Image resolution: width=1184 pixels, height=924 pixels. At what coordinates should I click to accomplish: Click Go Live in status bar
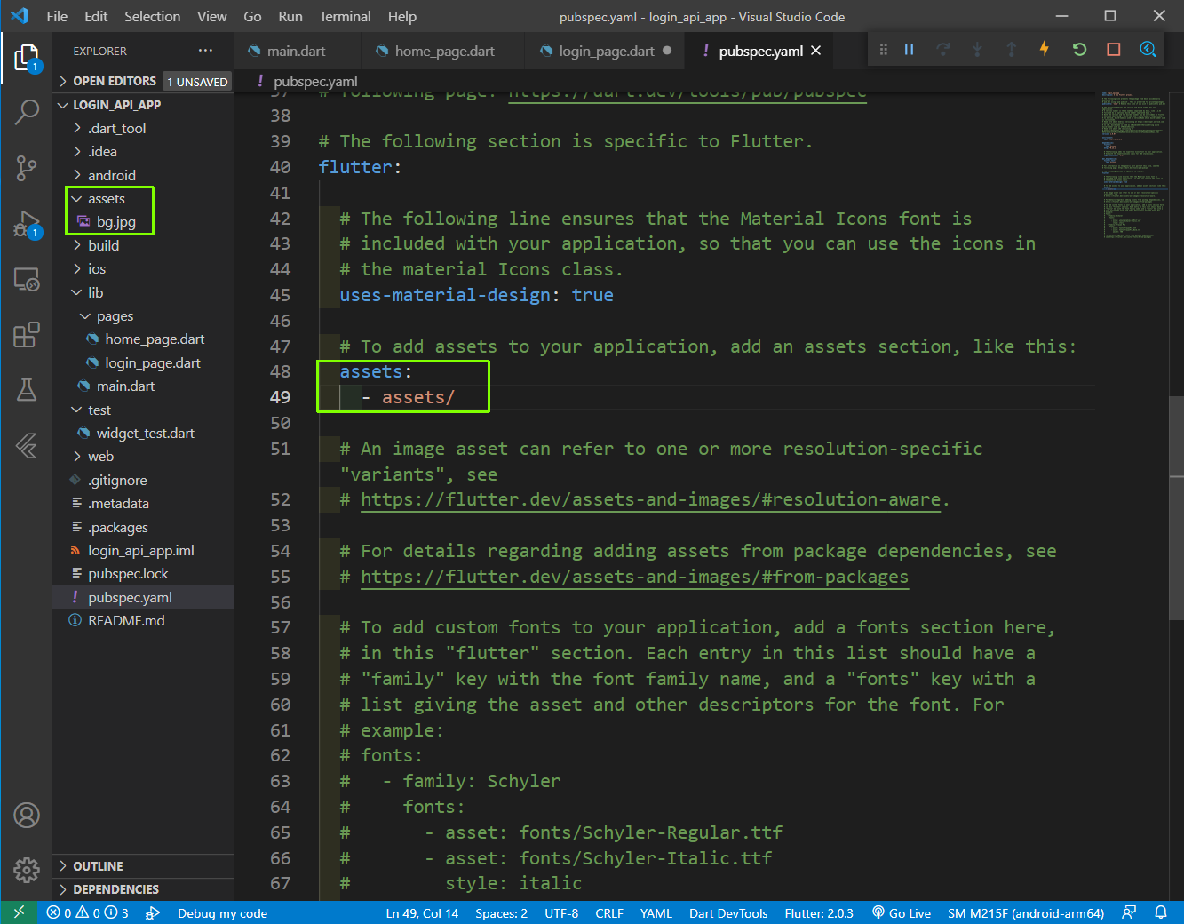tap(901, 913)
